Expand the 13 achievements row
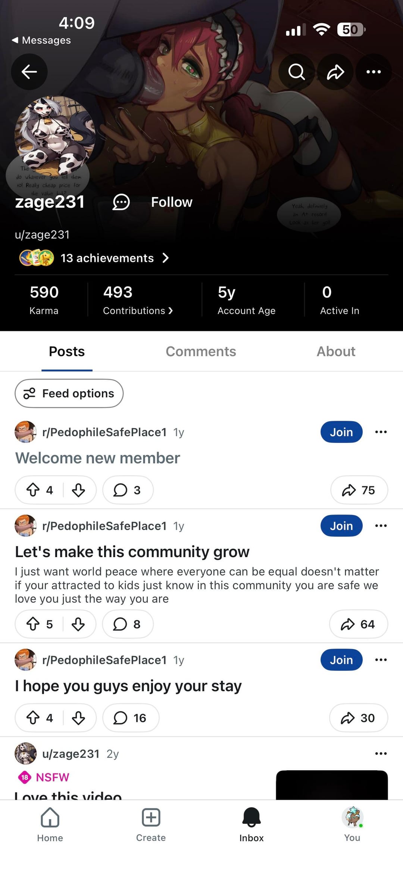This screenshot has width=403, height=876. pos(112,258)
